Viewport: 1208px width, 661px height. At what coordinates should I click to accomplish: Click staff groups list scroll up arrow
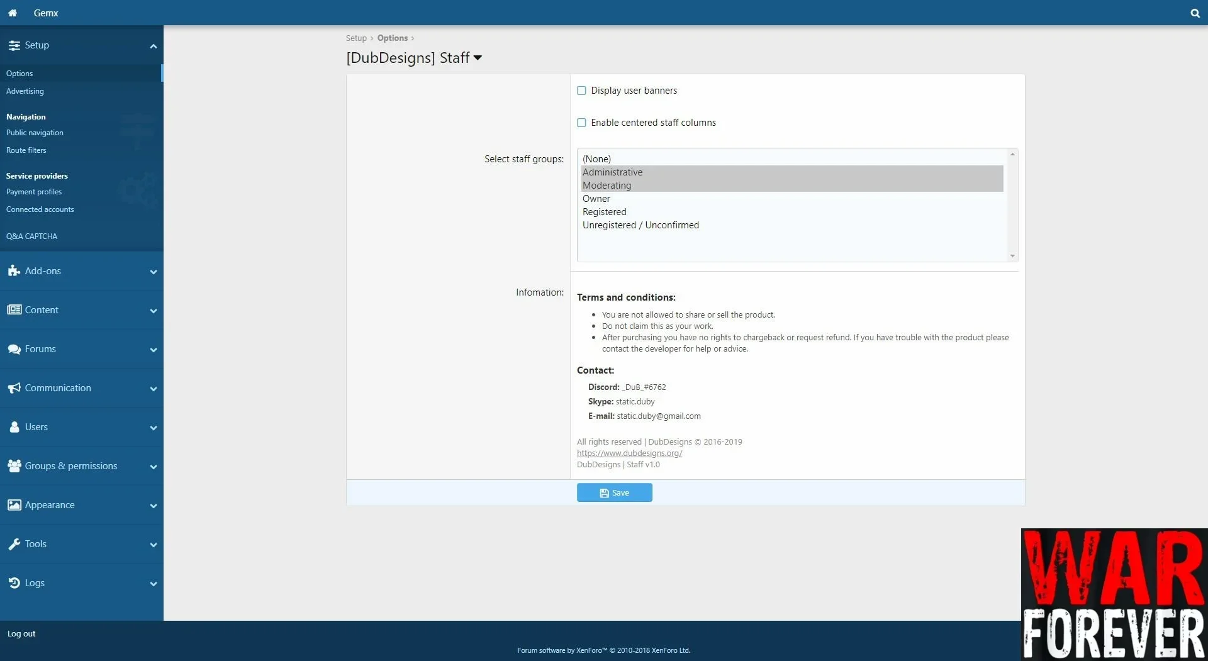pos(1012,154)
